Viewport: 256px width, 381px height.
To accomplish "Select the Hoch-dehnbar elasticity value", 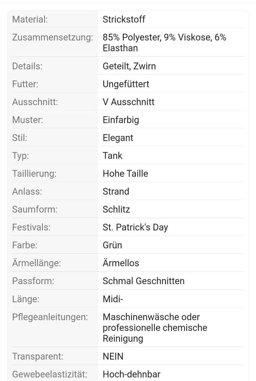I will click(131, 374).
